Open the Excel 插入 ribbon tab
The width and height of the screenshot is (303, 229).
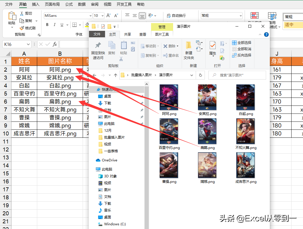[35, 4]
